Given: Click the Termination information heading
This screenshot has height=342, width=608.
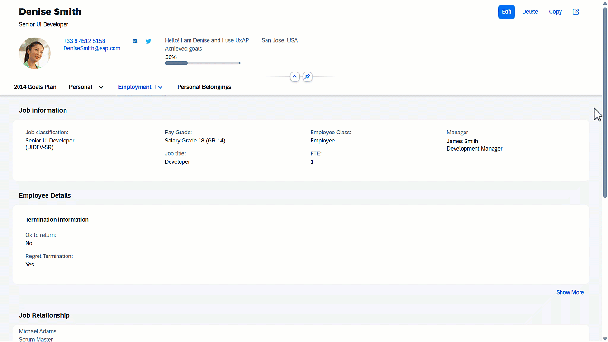Looking at the screenshot, I should 57,219.
